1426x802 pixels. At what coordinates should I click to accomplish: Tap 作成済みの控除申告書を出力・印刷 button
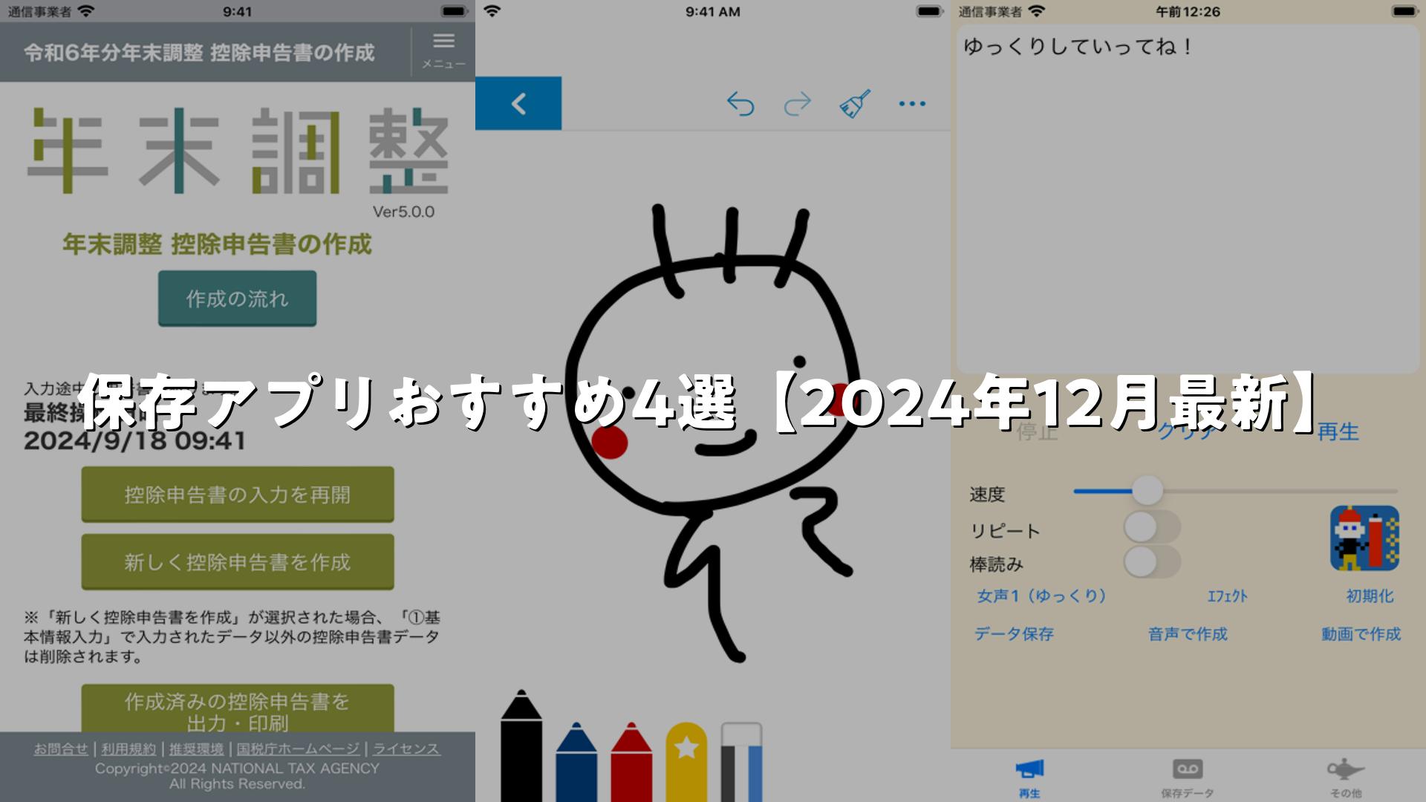238,710
